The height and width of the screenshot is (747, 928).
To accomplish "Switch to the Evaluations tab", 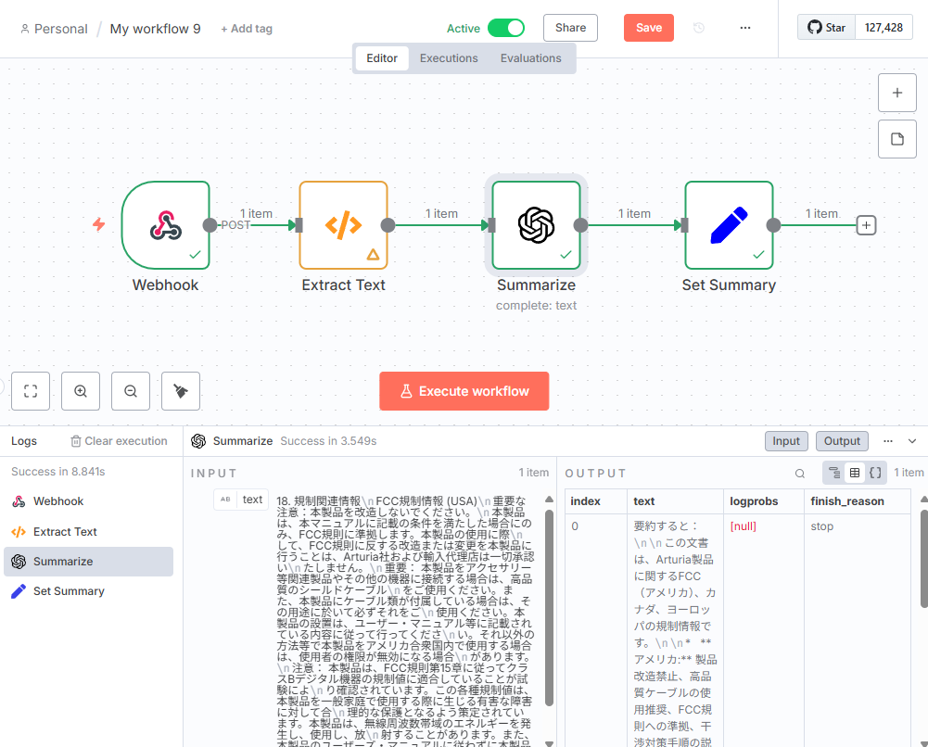I will (x=531, y=58).
